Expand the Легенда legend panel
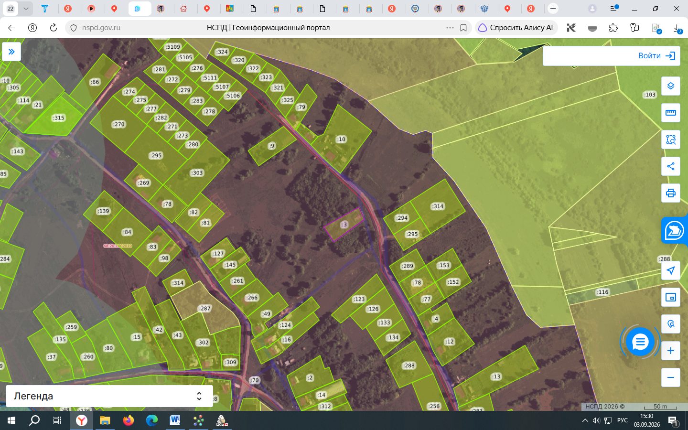Viewport: 688px width, 430px height. click(109, 396)
